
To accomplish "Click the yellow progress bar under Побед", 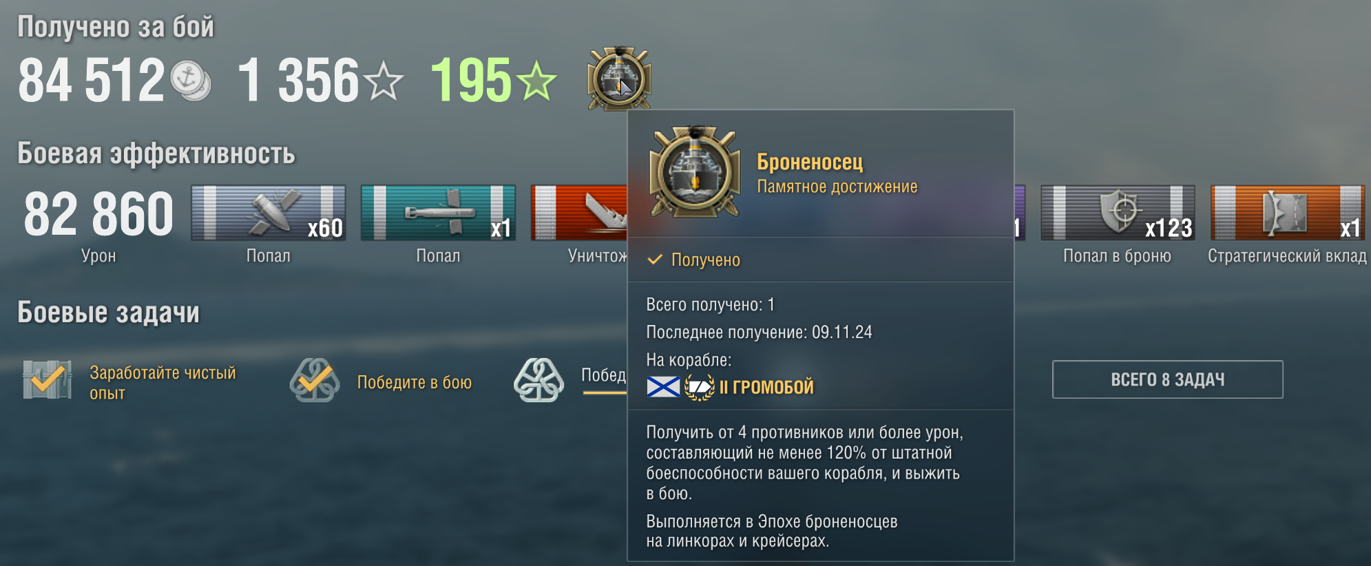I will 605,392.
